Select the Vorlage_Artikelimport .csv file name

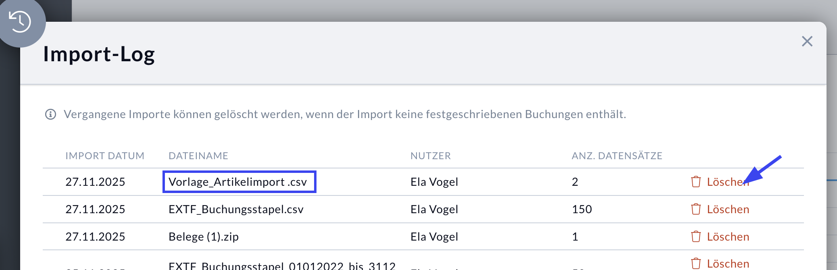point(238,182)
